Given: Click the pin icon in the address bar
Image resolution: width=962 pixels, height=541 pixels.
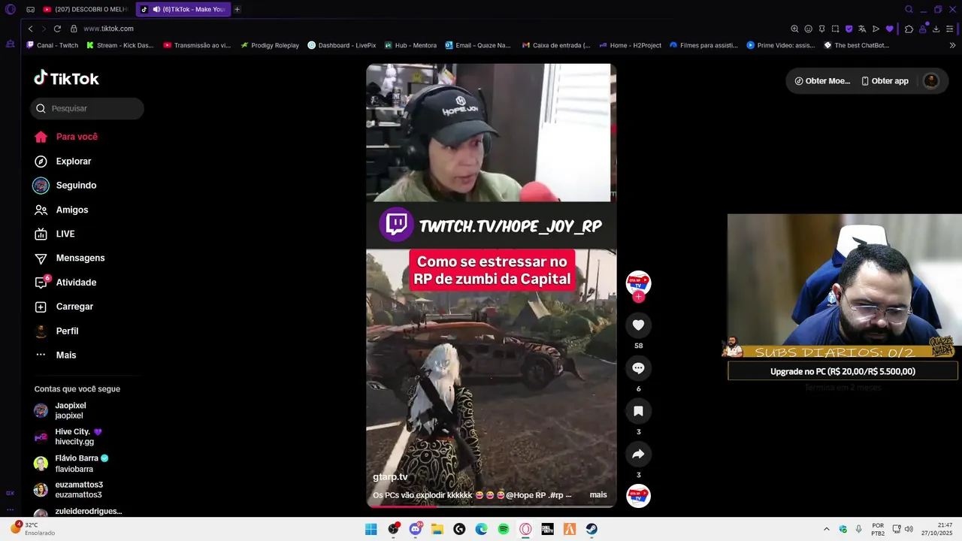Looking at the screenshot, I should tap(821, 29).
